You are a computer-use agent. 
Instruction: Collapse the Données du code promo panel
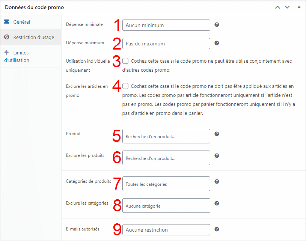[x=299, y=7]
